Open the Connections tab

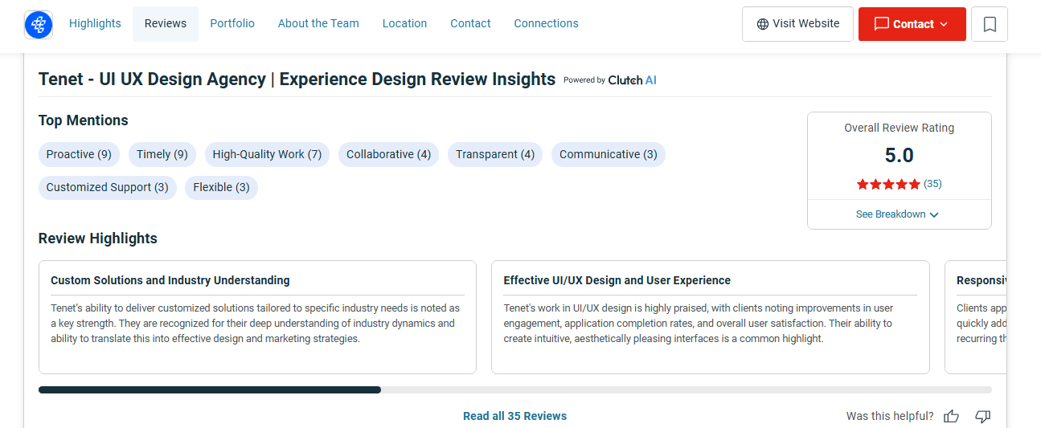(546, 23)
